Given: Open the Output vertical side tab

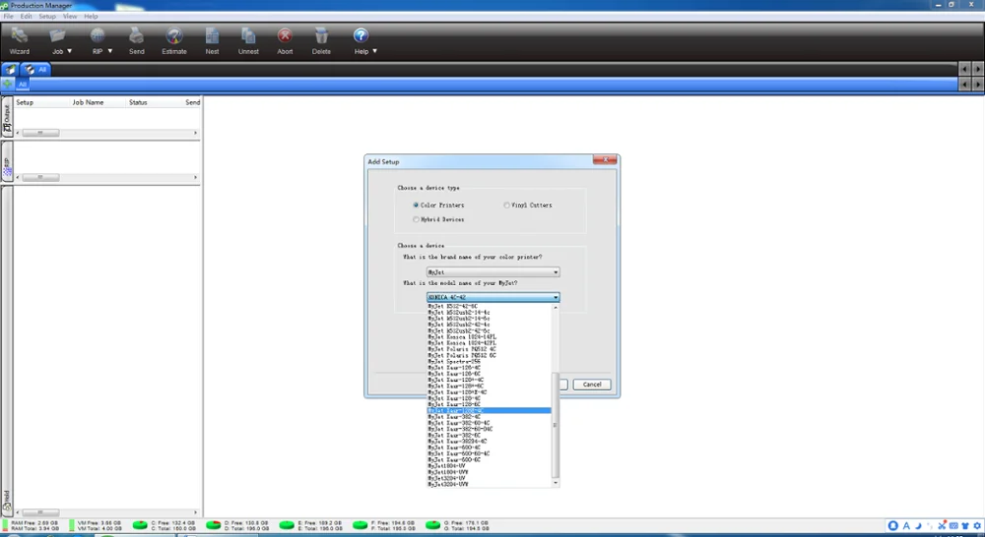Looking at the screenshot, I should coord(7,117).
